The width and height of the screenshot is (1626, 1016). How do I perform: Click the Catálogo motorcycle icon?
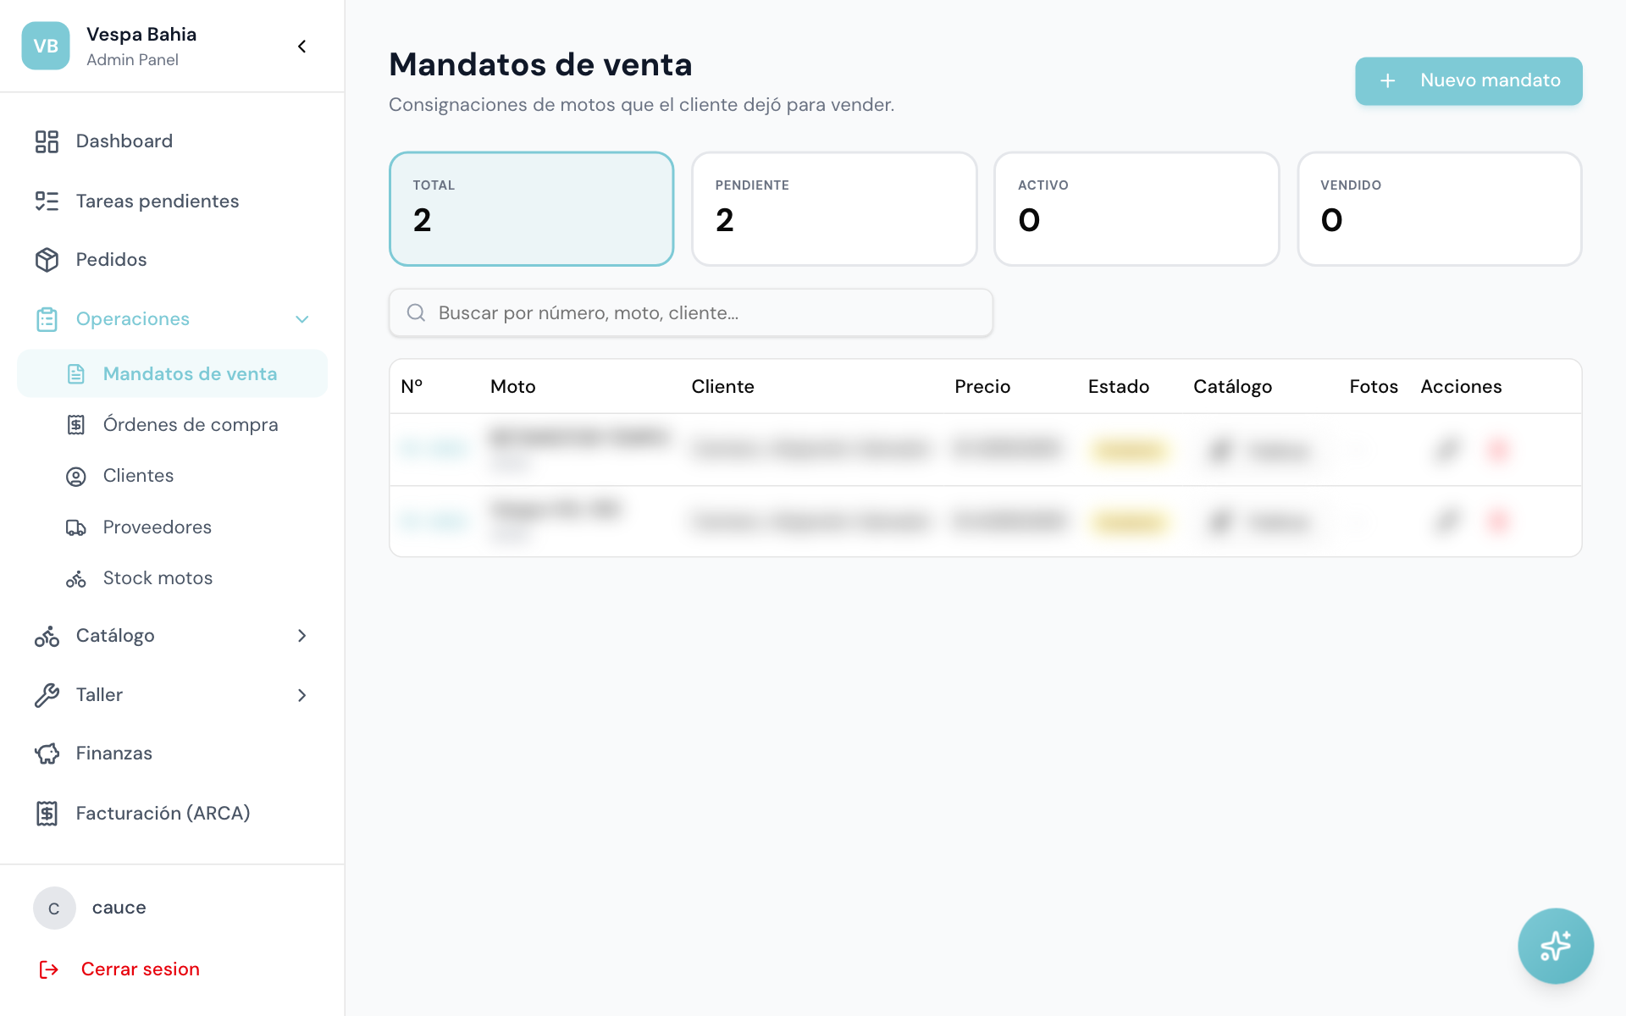coord(47,637)
